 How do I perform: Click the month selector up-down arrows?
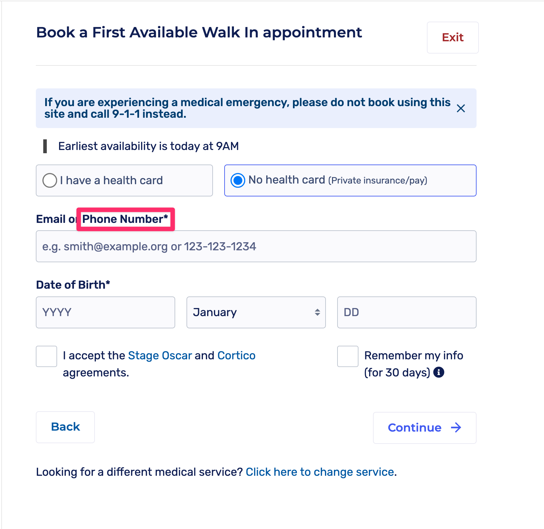tap(317, 312)
